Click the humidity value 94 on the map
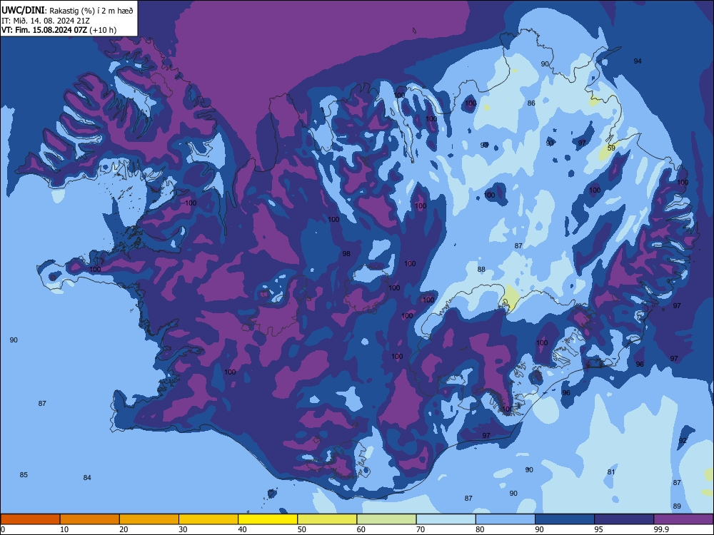Screen dimensions: 714x535 pos(638,61)
